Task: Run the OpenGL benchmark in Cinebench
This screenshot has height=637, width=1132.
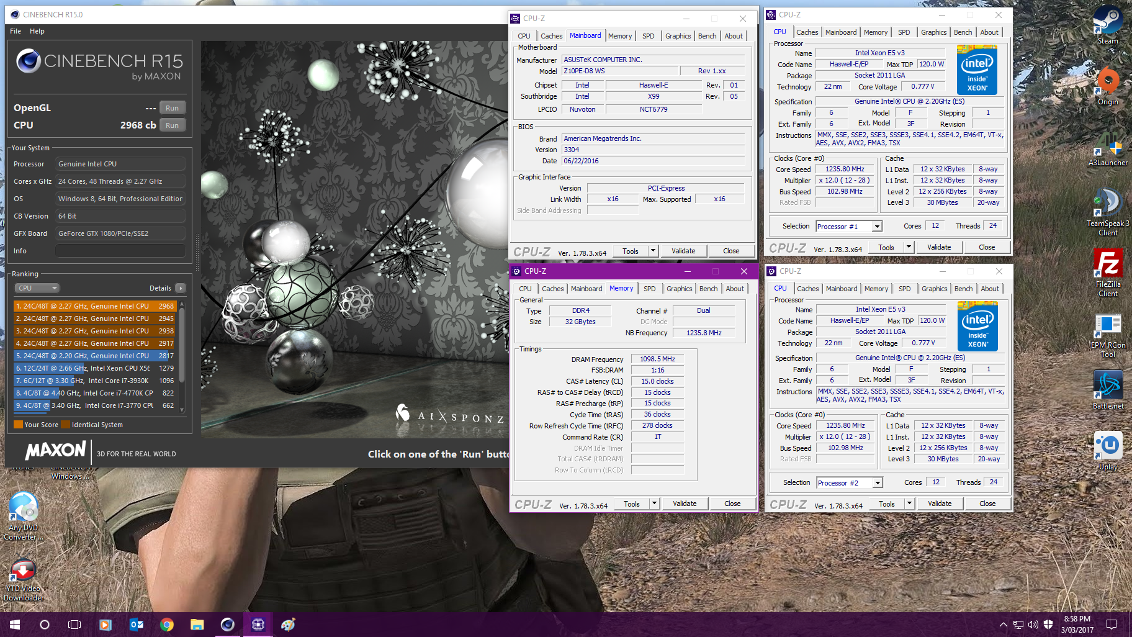Action: pos(173,108)
